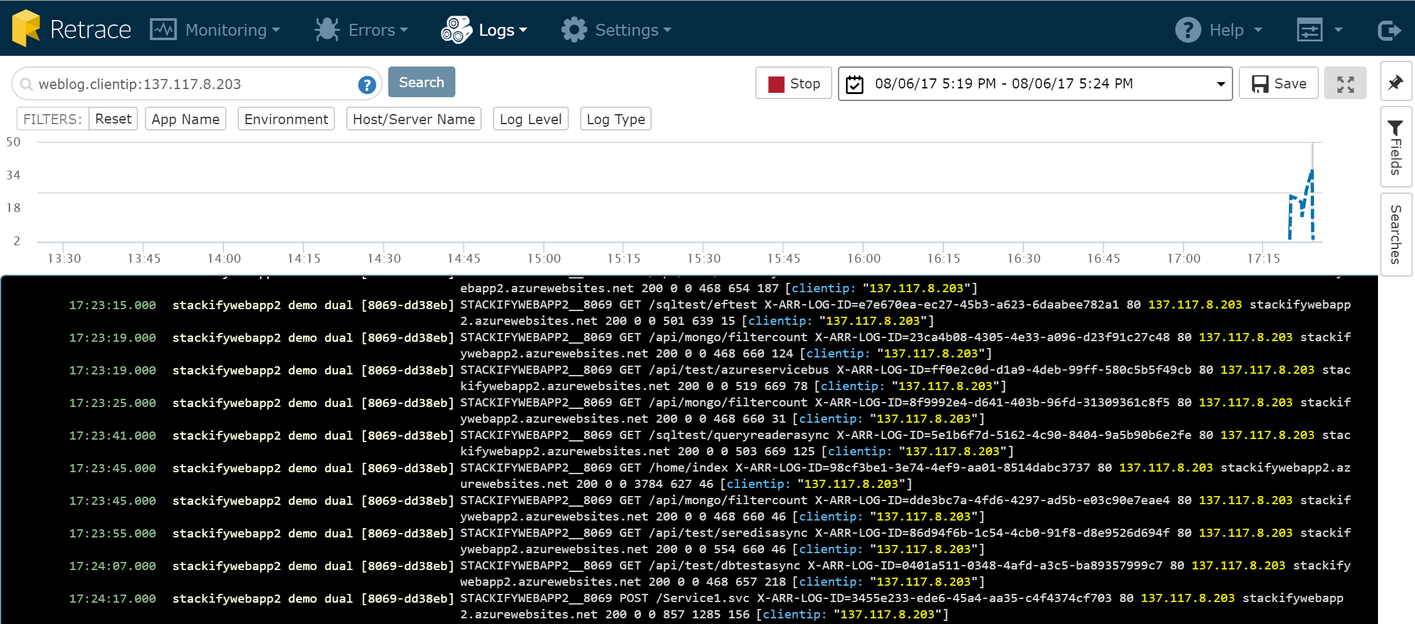Open the Log Type filter
This screenshot has width=1415, height=624.
[616, 119]
